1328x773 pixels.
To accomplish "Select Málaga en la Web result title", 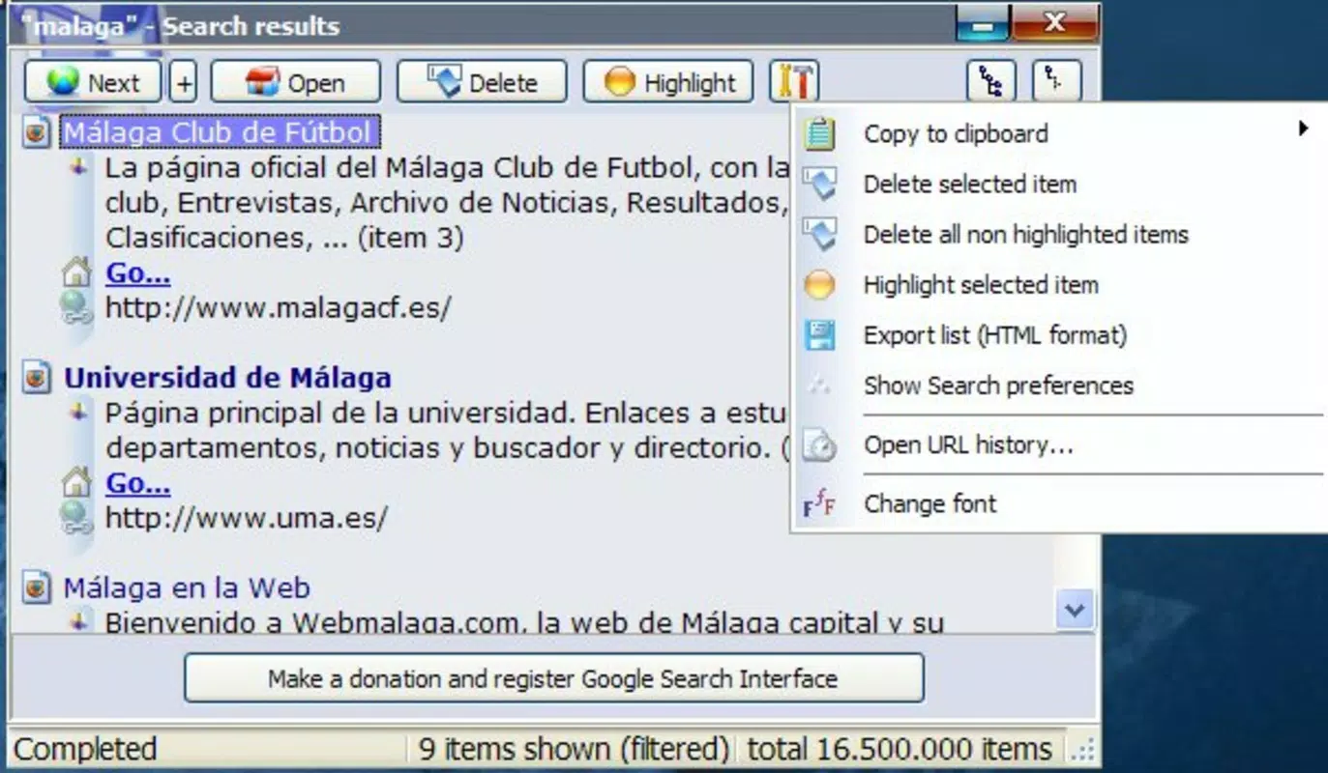I will [x=187, y=587].
